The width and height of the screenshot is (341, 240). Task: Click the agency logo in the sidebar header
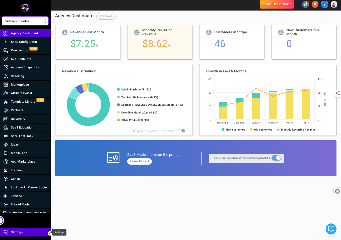(25, 8)
